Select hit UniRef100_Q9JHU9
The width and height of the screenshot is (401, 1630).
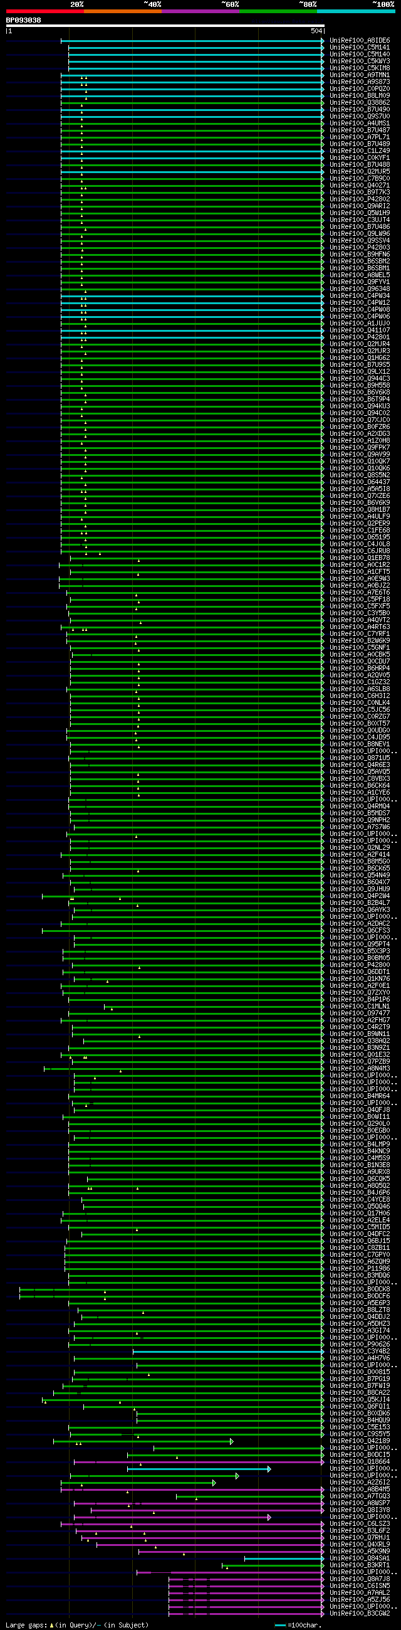click(360, 889)
